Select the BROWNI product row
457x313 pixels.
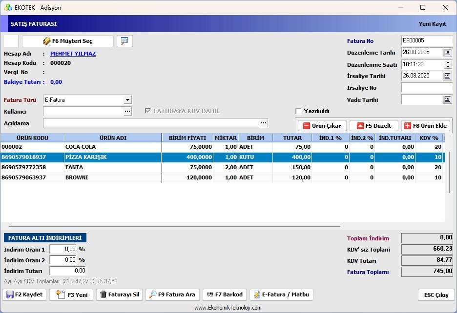click(222, 177)
